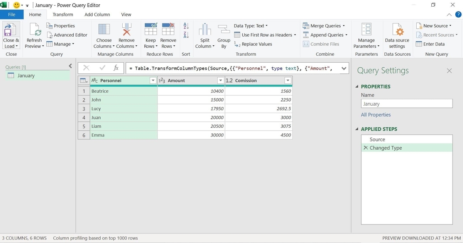Click the Split Column icon
The image size is (463, 243).
coord(204,35)
